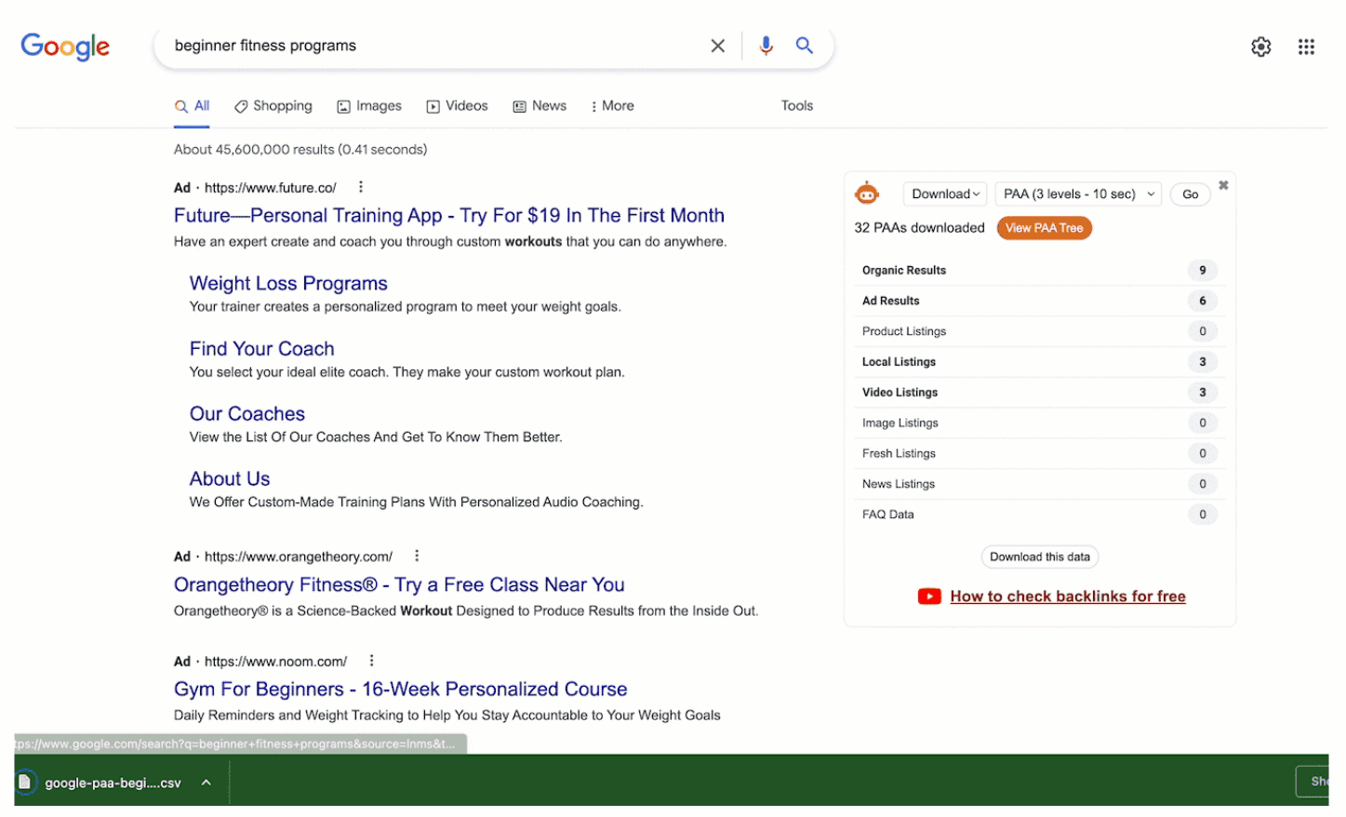
Task: Expand the Download dropdown
Action: tap(944, 194)
